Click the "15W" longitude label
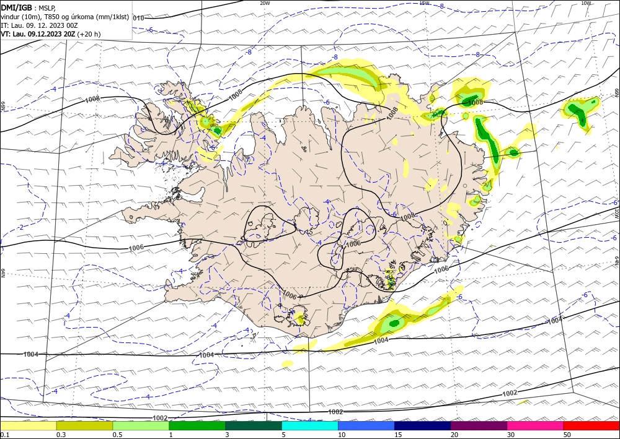 pos(424,3)
